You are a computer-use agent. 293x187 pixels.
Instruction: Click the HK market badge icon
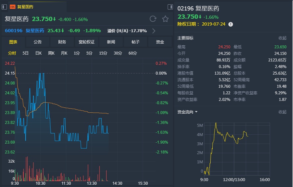pyautogui.click(x=12, y=7)
